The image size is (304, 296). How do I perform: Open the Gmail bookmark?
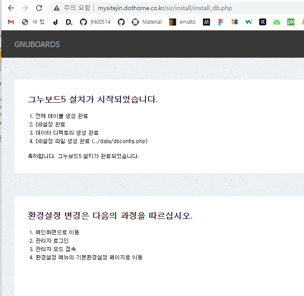11,22
